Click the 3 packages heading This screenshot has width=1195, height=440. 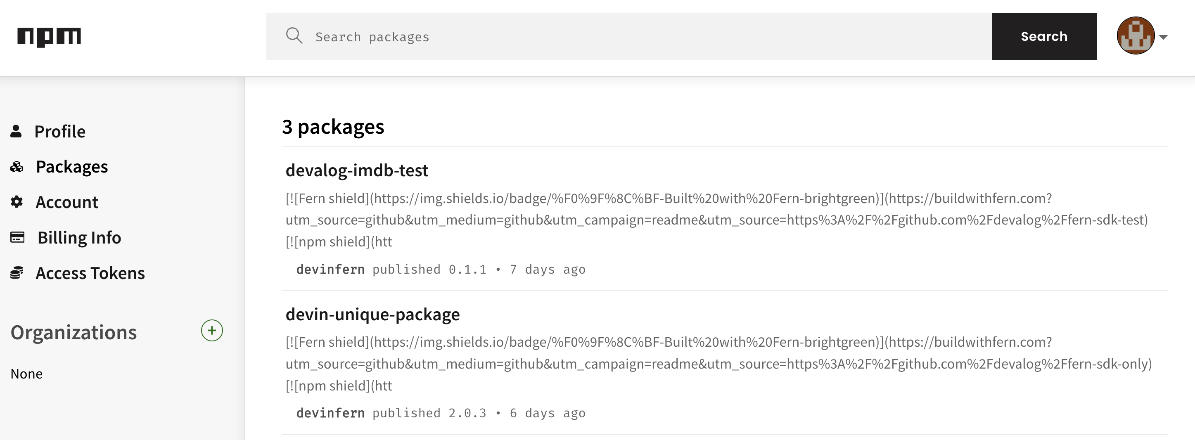(333, 127)
